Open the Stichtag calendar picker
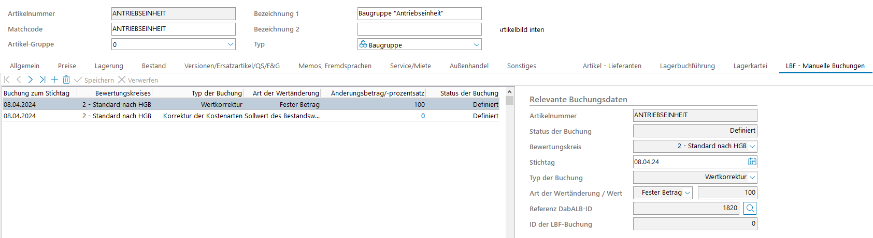The height and width of the screenshot is (238, 873). pos(752,162)
